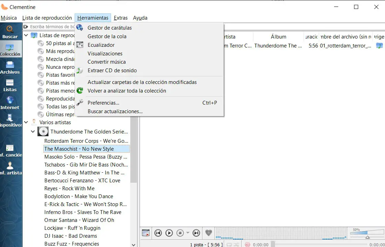The height and width of the screenshot is (247, 385).
Task: Collapse the Thunderdome The Golden Series album
Action: tap(33, 131)
